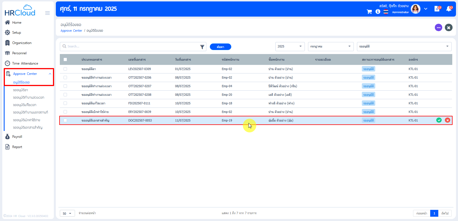Open the rows-per-page 50 dropdown
This screenshot has width=458, height=221.
click(x=67, y=214)
